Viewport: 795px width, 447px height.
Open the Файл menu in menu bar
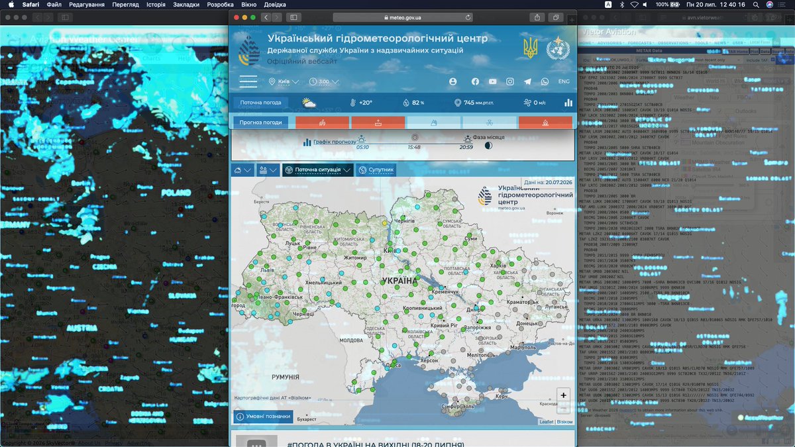(54, 5)
